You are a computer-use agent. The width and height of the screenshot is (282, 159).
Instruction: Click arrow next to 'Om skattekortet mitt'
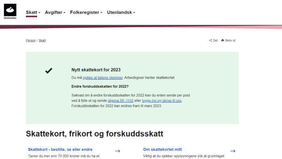pos(233,151)
